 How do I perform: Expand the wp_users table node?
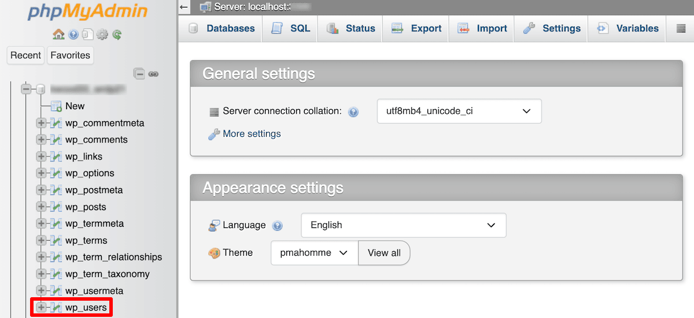(41, 308)
